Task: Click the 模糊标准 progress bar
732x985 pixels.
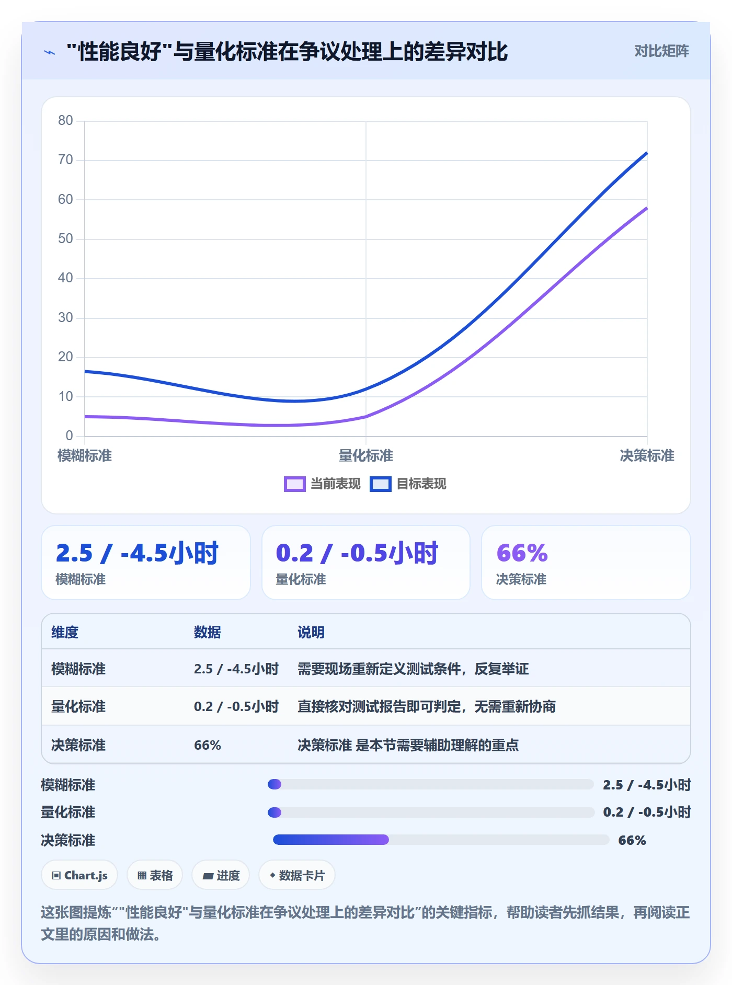Action: [430, 784]
